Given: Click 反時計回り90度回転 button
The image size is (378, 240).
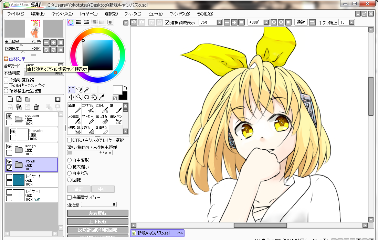Looking at the screenshot, I should tap(98, 230).
